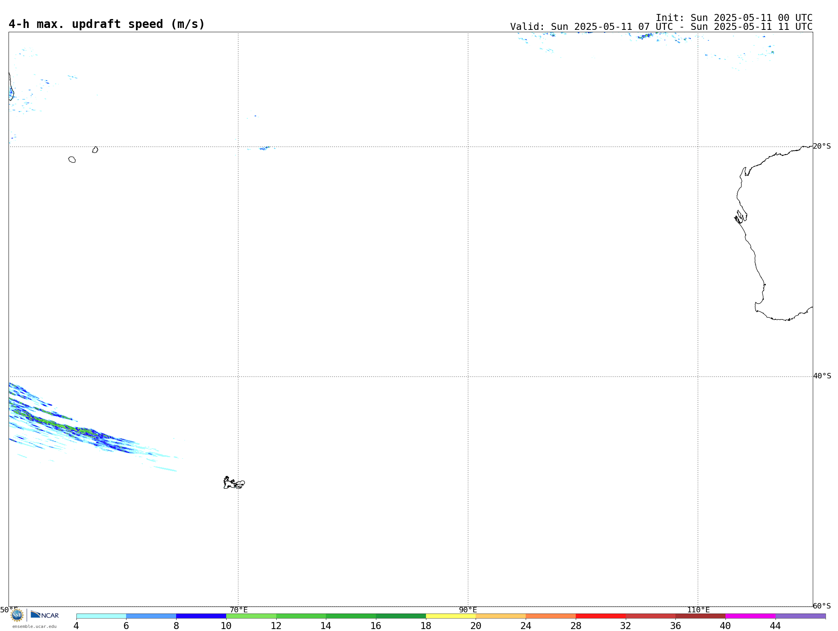Click the NSF logo icon

(17, 615)
